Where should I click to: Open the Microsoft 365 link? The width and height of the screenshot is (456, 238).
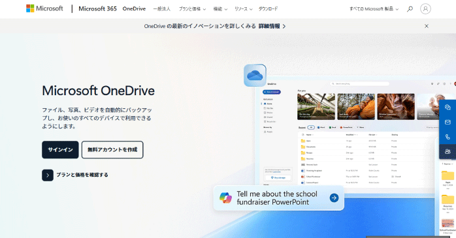click(97, 8)
